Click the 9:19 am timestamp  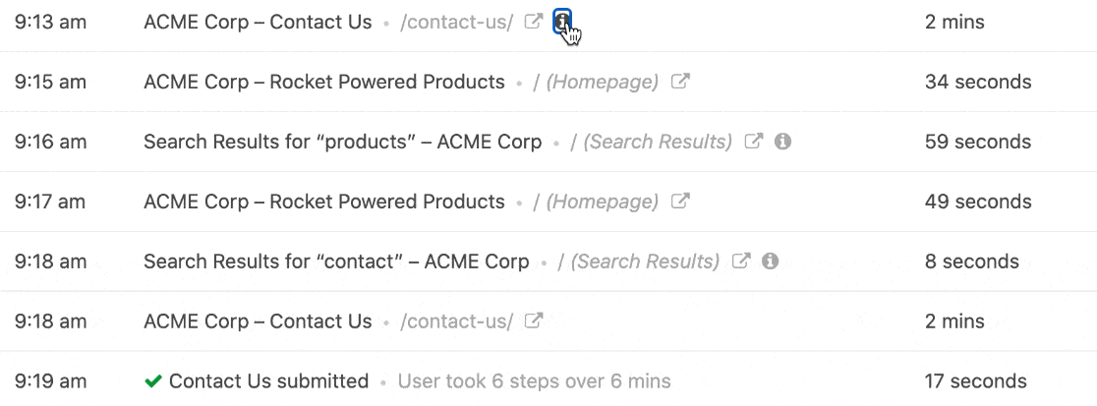(x=50, y=380)
